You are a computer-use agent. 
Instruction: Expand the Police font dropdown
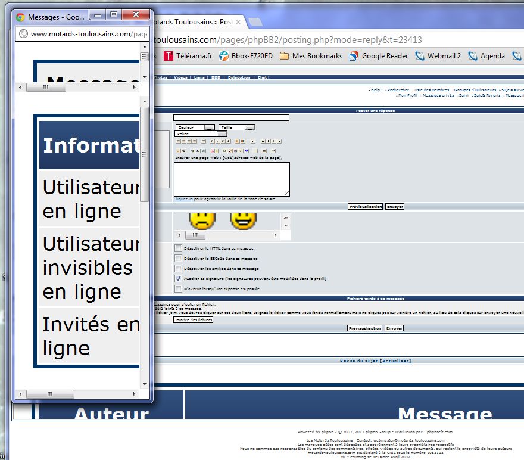221,135
